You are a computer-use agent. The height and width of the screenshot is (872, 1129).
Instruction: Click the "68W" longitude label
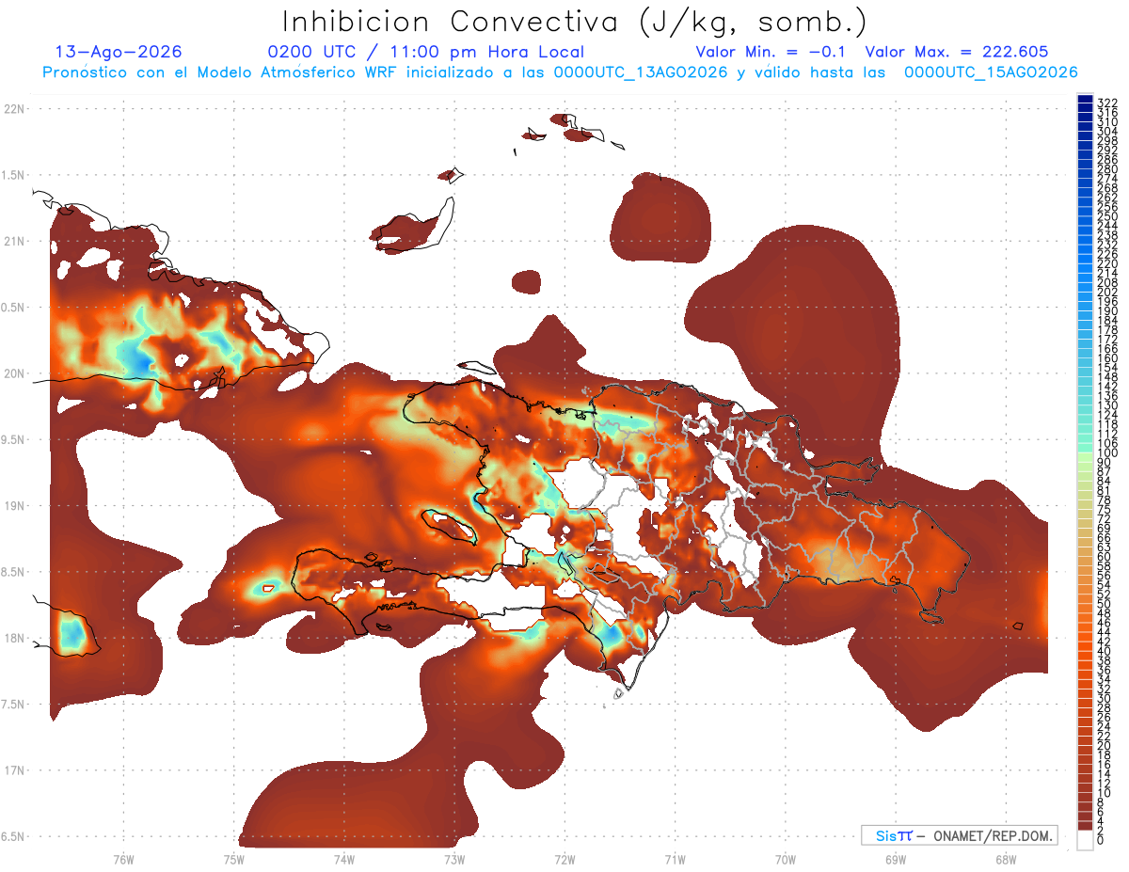(x=1006, y=859)
